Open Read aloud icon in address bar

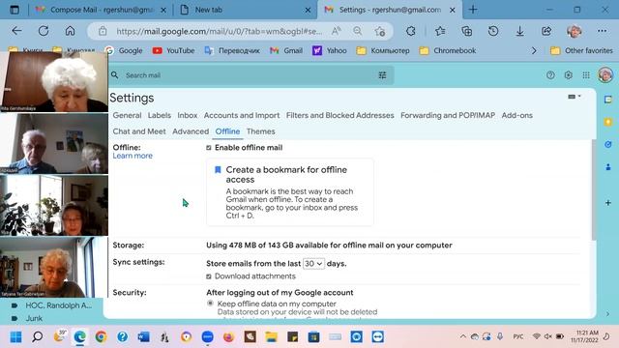[x=336, y=31]
